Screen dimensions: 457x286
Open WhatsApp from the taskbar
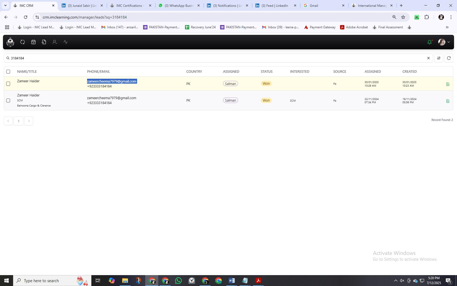[x=178, y=281]
